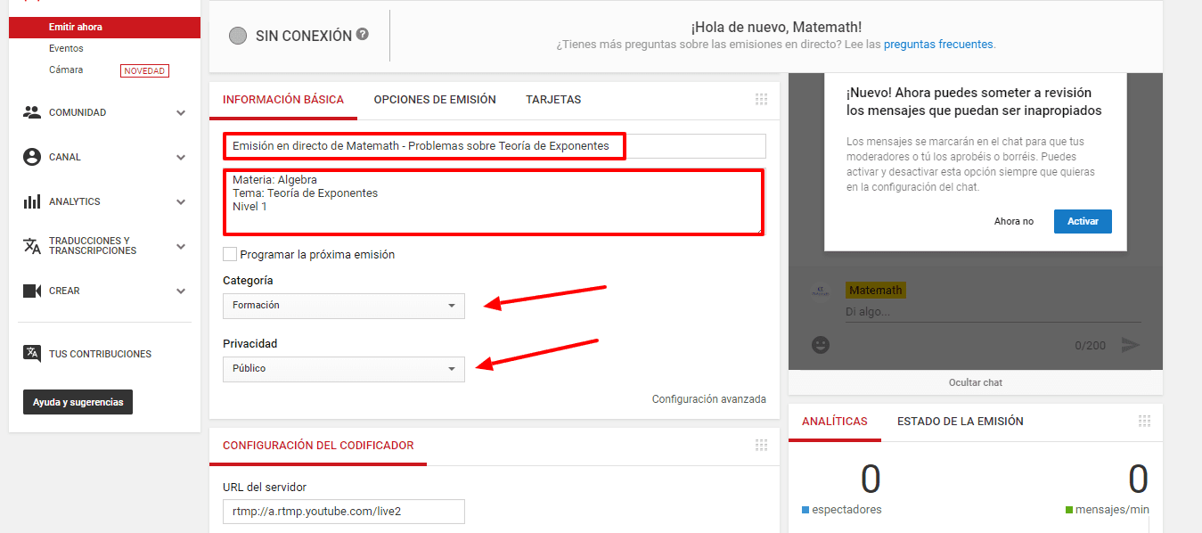The width and height of the screenshot is (1202, 533).
Task: Click the stream description text area
Action: (494, 202)
